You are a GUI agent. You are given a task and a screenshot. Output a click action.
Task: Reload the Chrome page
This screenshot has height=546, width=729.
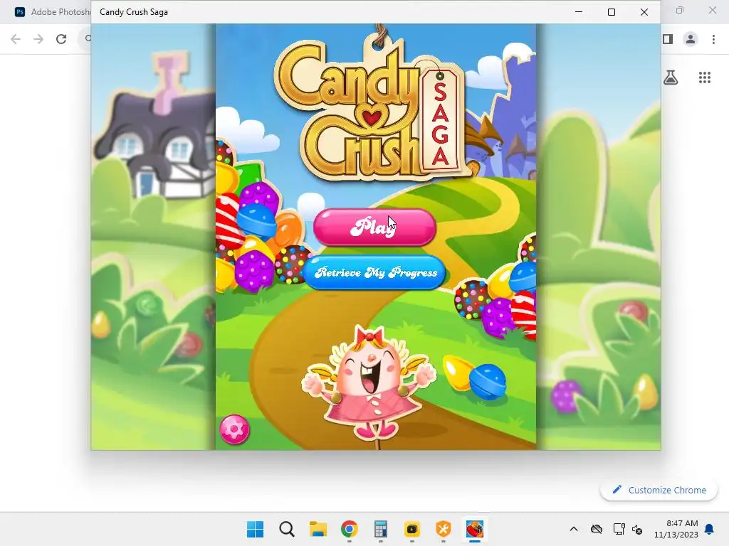click(x=61, y=39)
